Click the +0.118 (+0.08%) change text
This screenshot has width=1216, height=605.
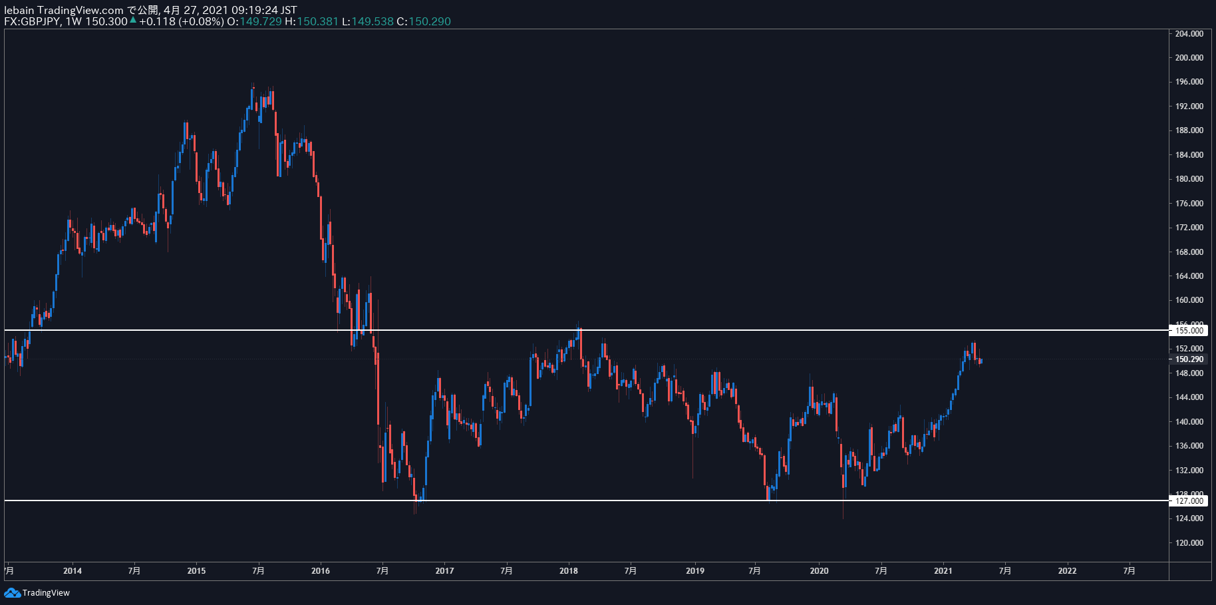181,21
